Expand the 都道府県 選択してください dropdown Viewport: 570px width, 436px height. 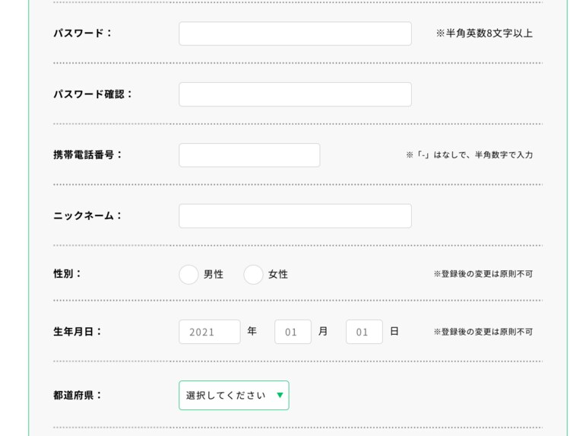coord(234,395)
